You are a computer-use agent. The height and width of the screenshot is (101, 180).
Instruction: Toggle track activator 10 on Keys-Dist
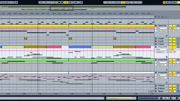tap(172, 73)
